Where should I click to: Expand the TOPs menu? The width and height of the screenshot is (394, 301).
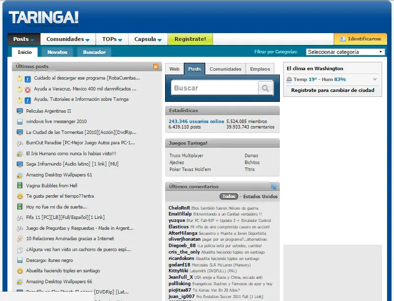tap(112, 39)
